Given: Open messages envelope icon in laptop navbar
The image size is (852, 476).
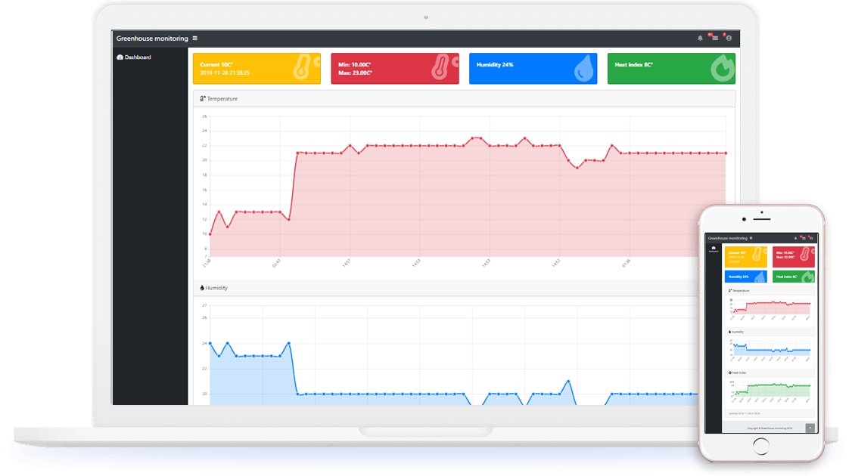Looking at the screenshot, I should pos(714,38).
